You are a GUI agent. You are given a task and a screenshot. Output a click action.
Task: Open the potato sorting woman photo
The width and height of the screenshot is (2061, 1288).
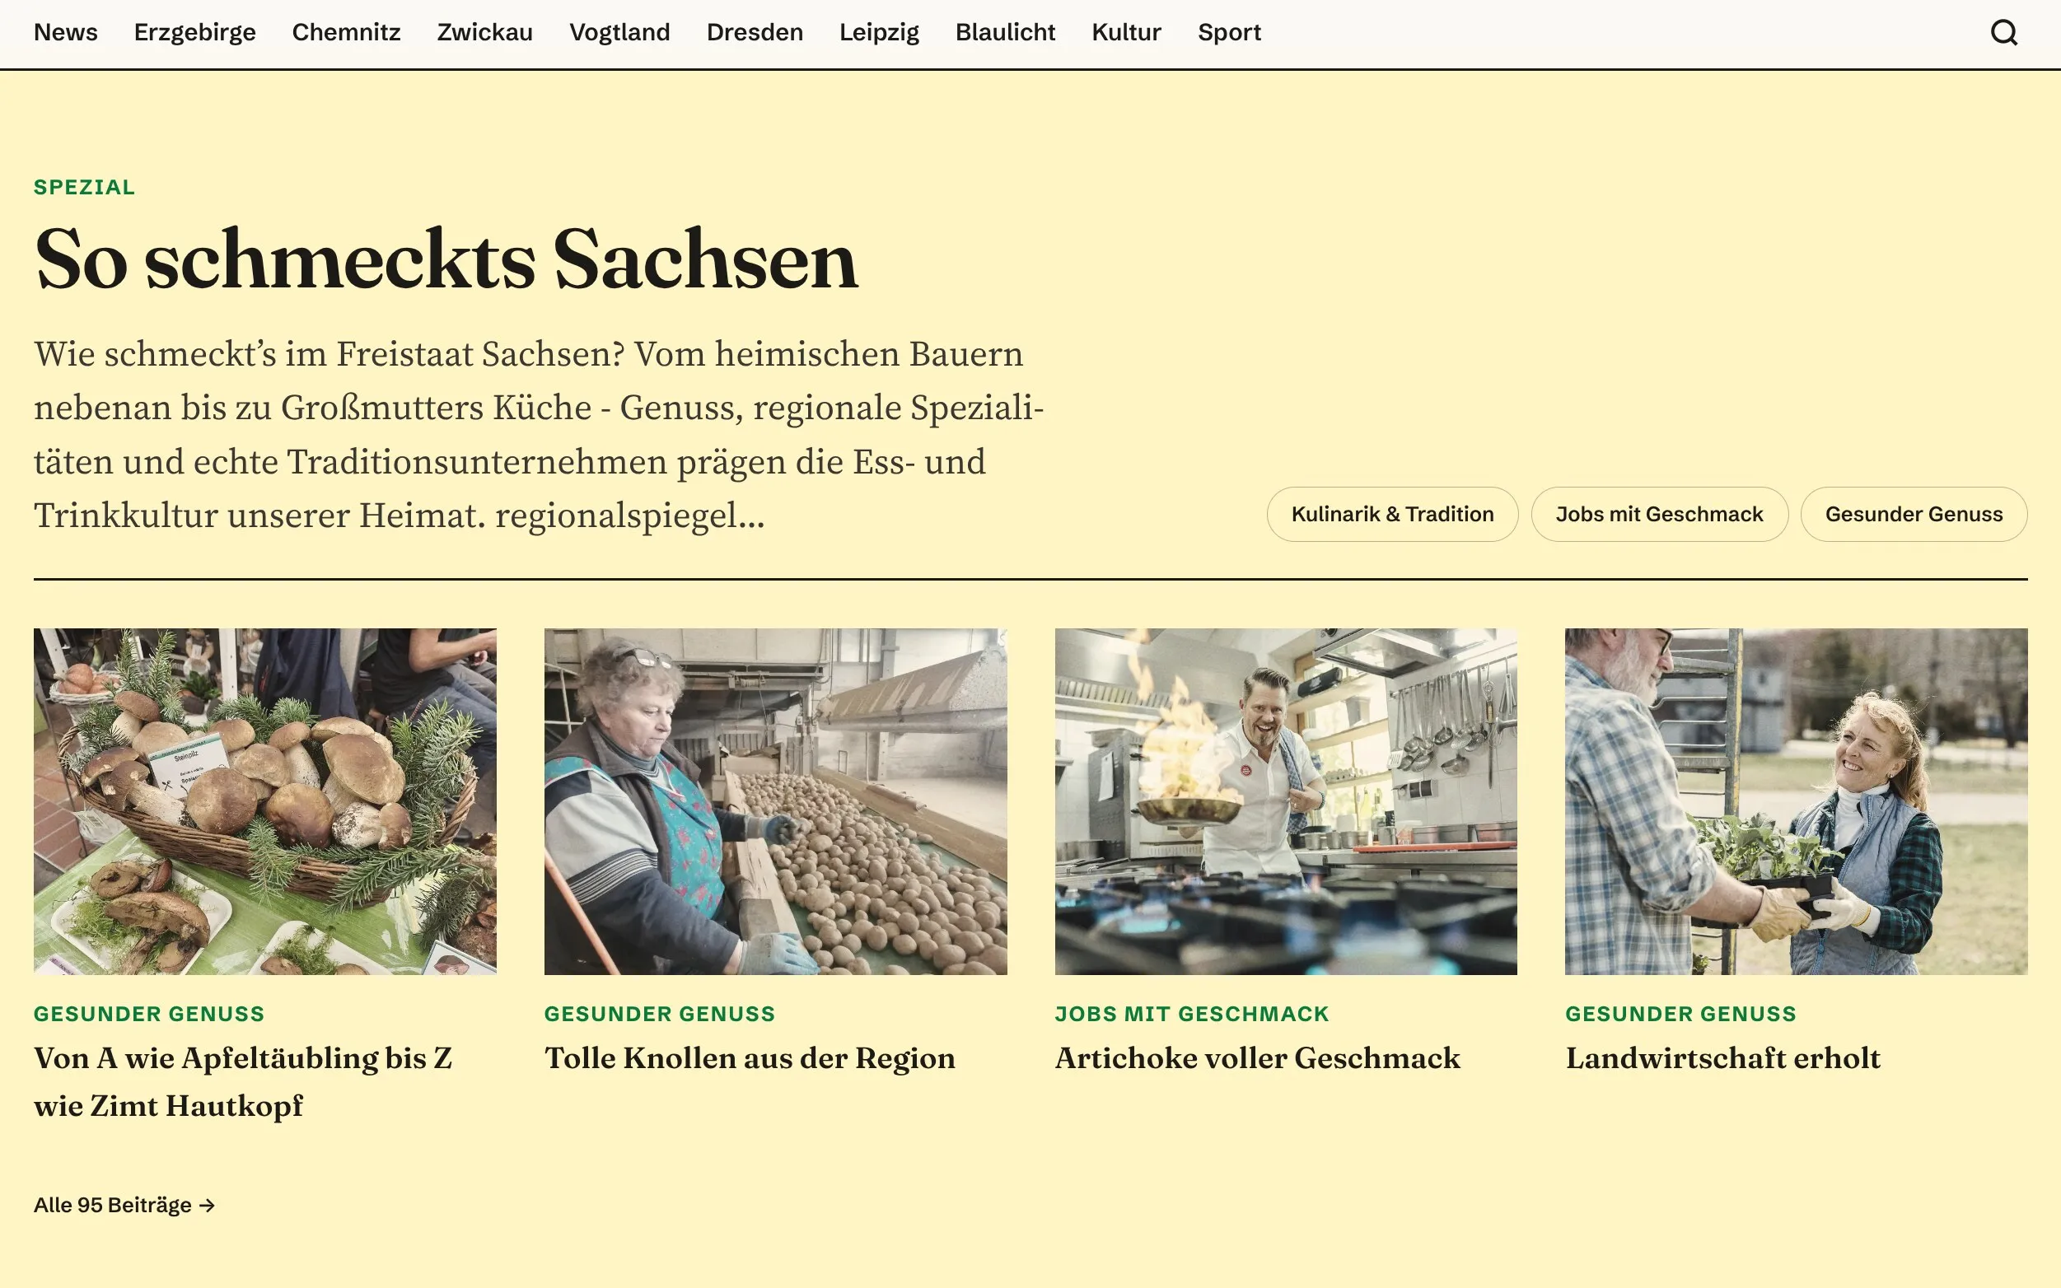point(775,801)
